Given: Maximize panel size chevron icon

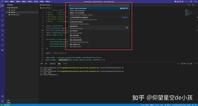Looking at the screenshot, I should (x=194, y=64).
